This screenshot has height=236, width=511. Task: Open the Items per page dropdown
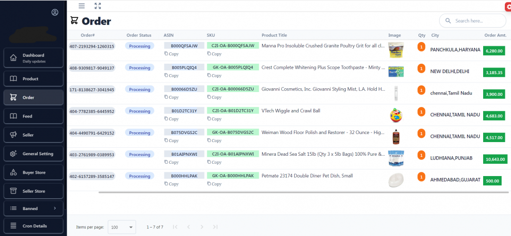122,227
